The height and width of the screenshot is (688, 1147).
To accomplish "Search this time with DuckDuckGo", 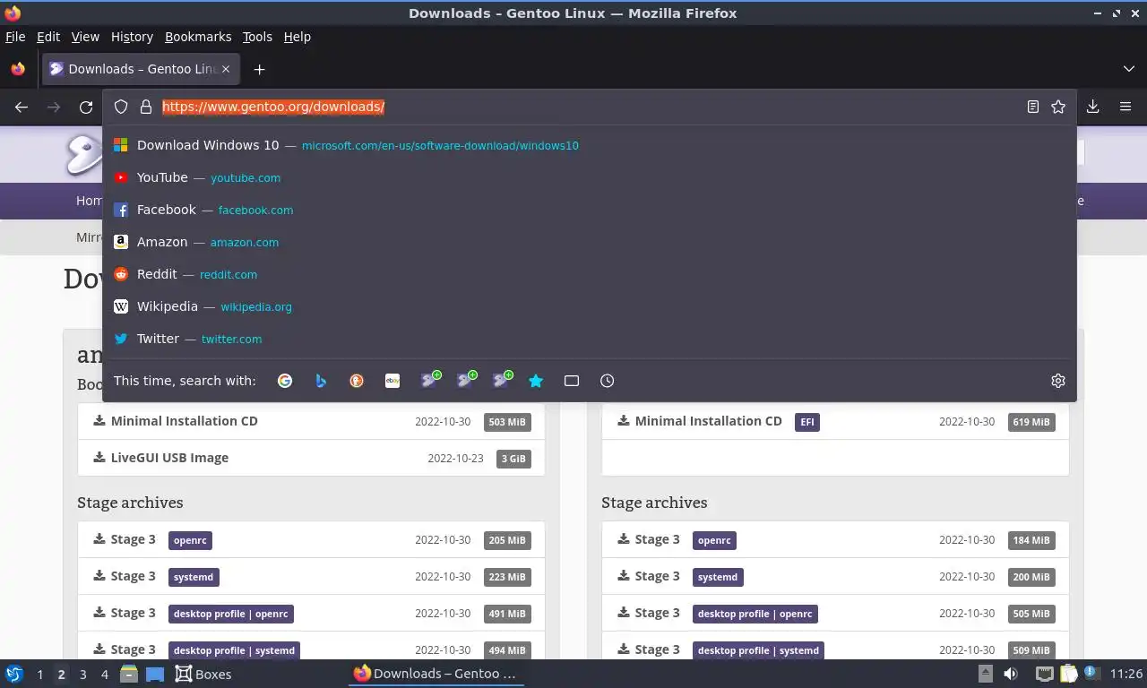I will 357,381.
